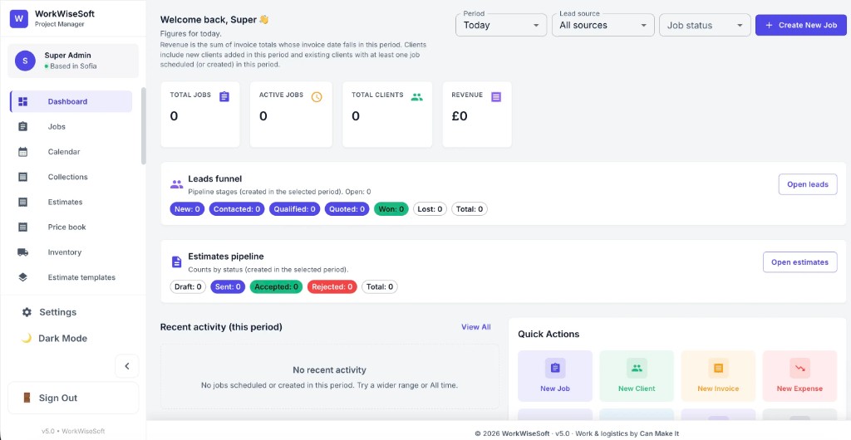This screenshot has width=851, height=440.
Task: Click the Active Jobs stat card
Action: pyautogui.click(x=291, y=115)
